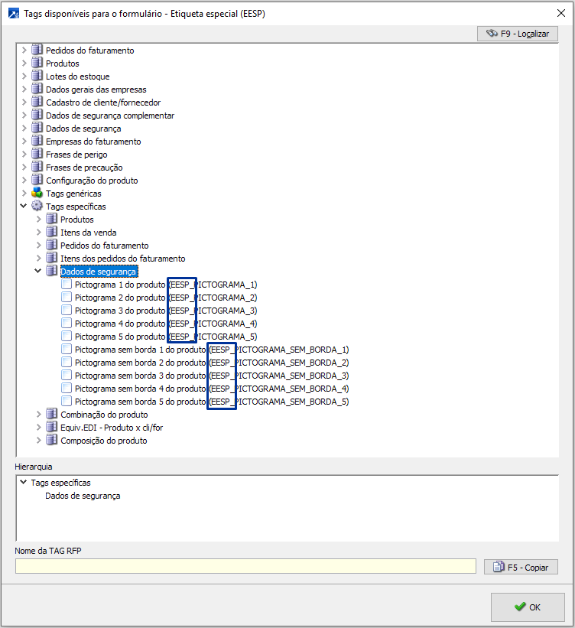Select EESP_PICTOGRAMA_2 tag text

(213, 298)
